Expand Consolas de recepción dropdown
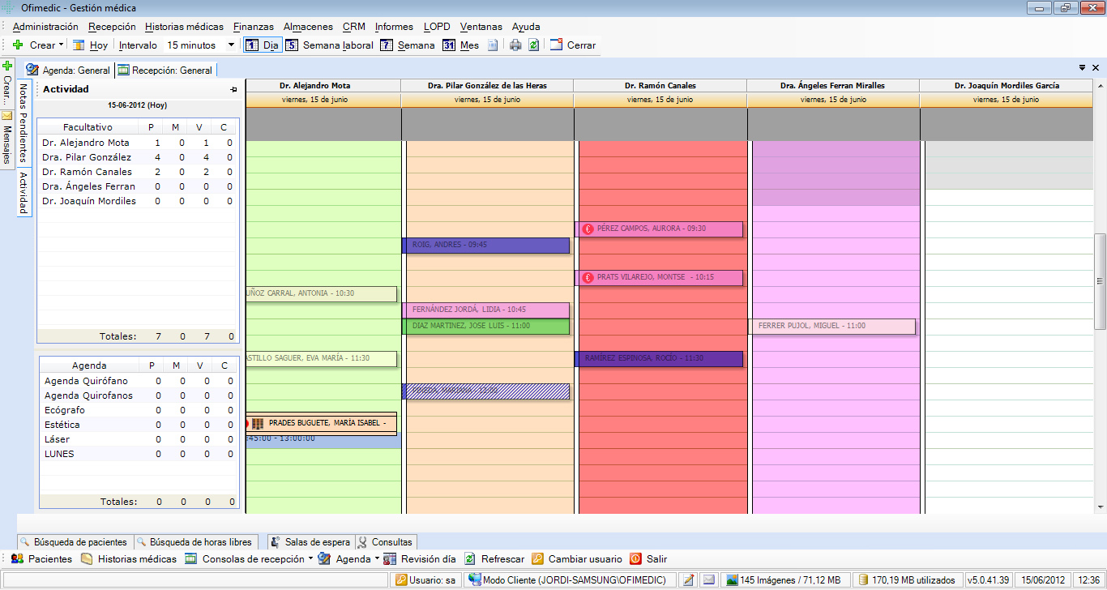Screen dimensions: 1107x590 point(311,559)
